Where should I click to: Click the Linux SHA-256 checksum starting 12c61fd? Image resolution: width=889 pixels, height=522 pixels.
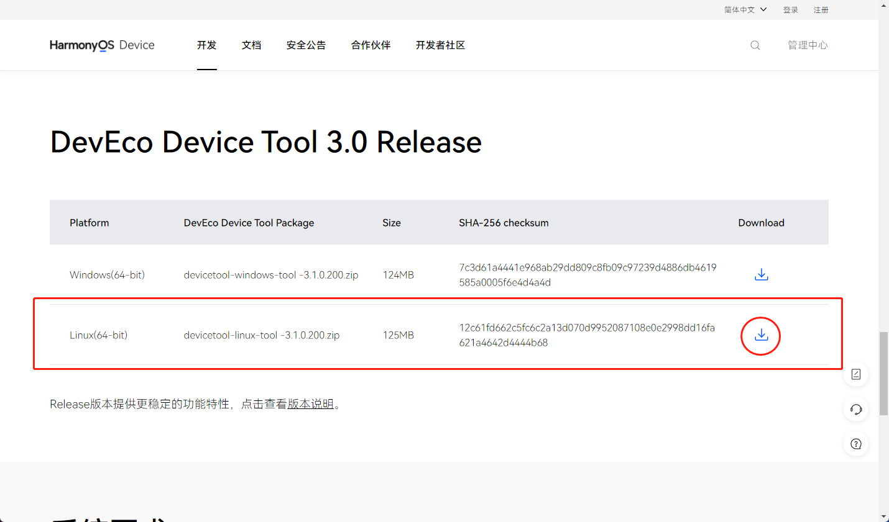pos(587,335)
